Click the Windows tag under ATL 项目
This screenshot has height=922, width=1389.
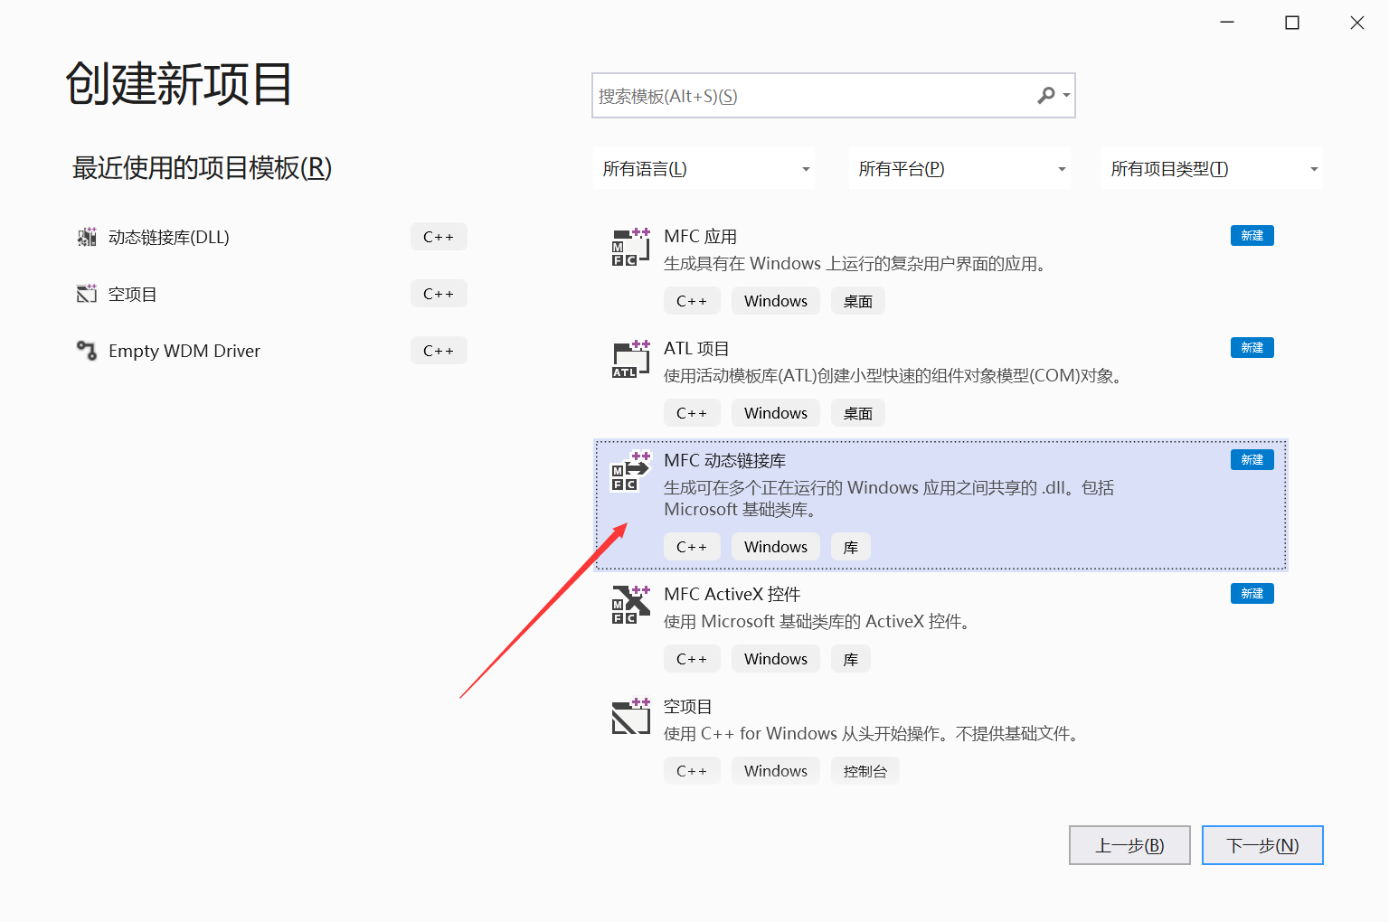(776, 413)
